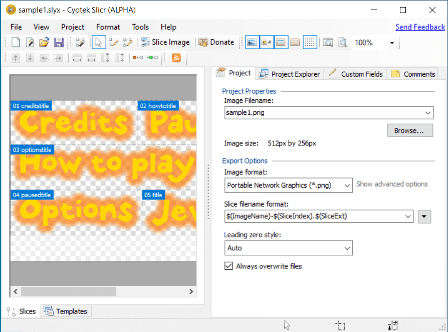448x332 pixels.
Task: Switch to the Project Explorer tab
Action: tap(290, 74)
